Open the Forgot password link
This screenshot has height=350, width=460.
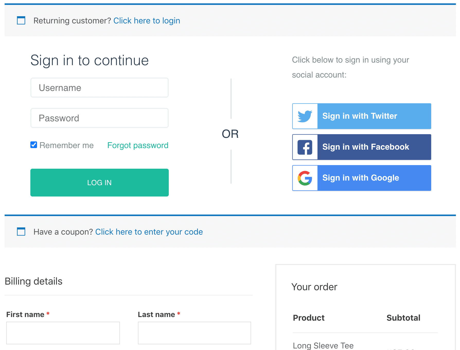tap(138, 145)
